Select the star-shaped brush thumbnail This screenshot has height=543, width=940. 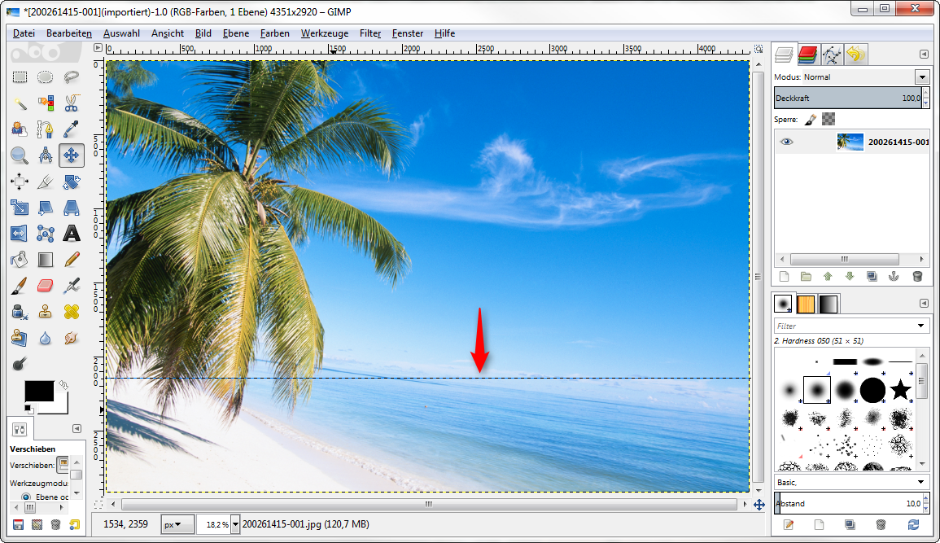[899, 389]
